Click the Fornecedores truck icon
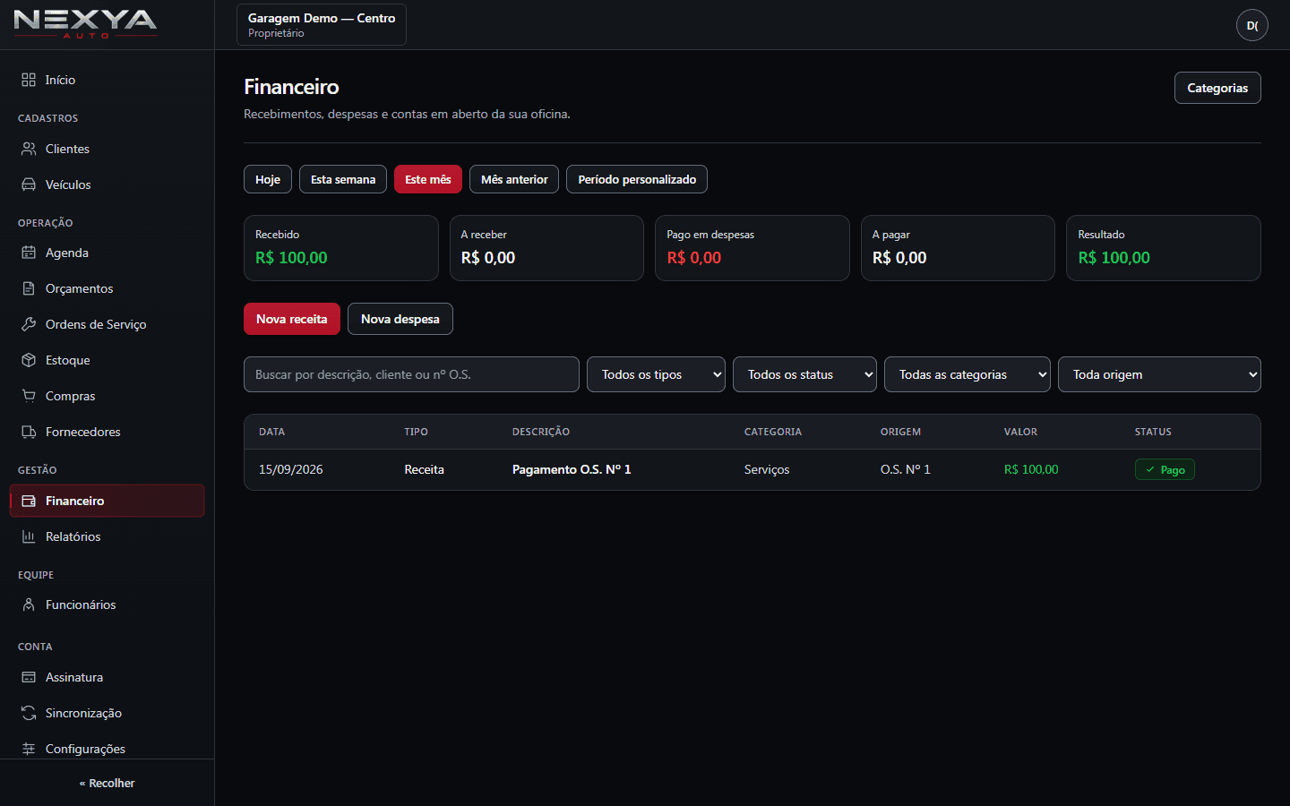Image resolution: width=1290 pixels, height=806 pixels. pyautogui.click(x=29, y=432)
